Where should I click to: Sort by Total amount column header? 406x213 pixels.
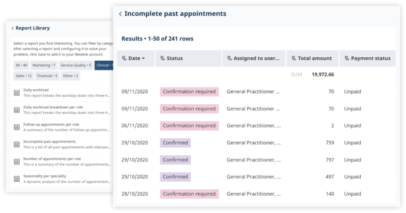(313, 58)
